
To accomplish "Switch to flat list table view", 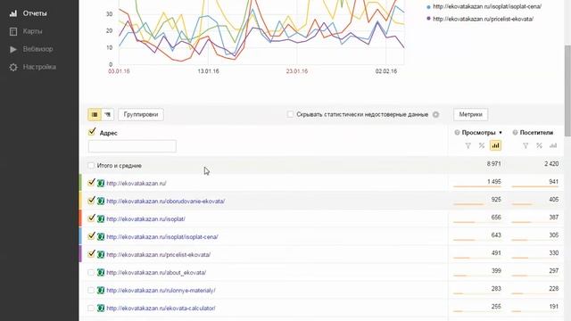I will (x=95, y=115).
